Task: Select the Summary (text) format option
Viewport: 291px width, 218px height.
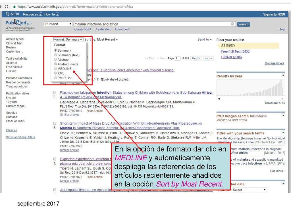Action: (55, 55)
